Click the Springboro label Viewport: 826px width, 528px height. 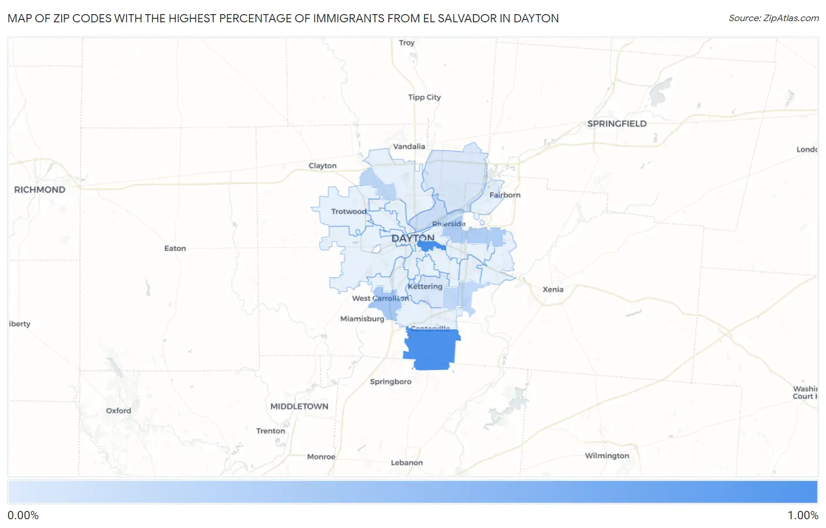pos(391,382)
